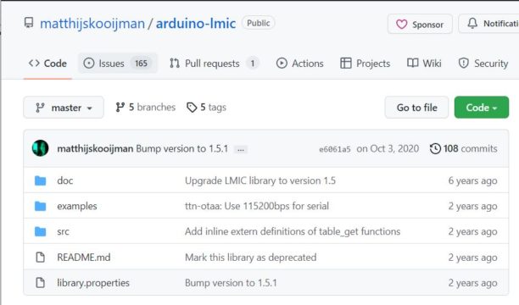519x305 pixels.
Task: Click the Actions play-circle icon
Action: pyautogui.click(x=282, y=64)
